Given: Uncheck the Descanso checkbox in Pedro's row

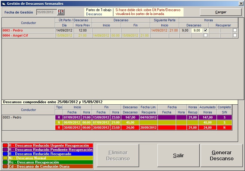Looking at the screenshot, I should [205, 30].
